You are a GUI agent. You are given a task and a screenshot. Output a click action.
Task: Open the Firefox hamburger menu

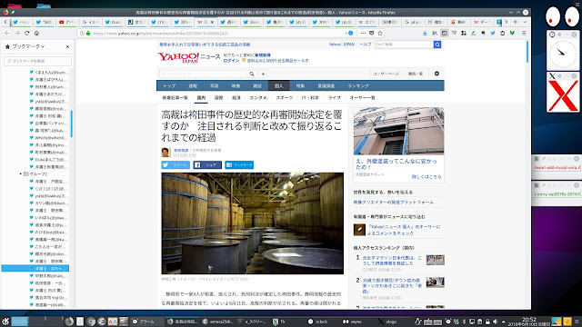[x=524, y=33]
